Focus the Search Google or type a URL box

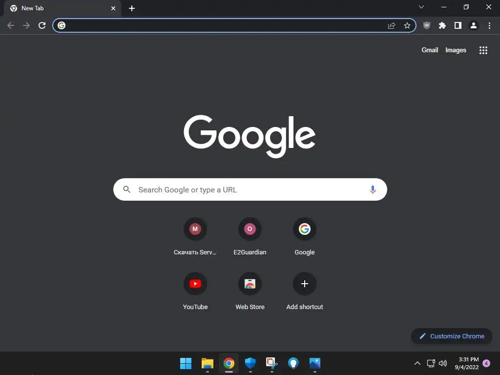(x=250, y=189)
